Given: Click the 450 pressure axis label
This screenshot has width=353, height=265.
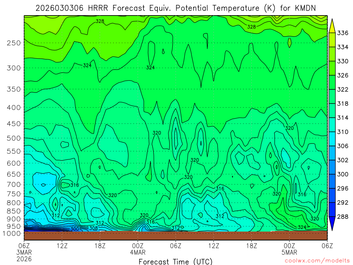Looking at the screenshot, I should pyautogui.click(x=14, y=124).
